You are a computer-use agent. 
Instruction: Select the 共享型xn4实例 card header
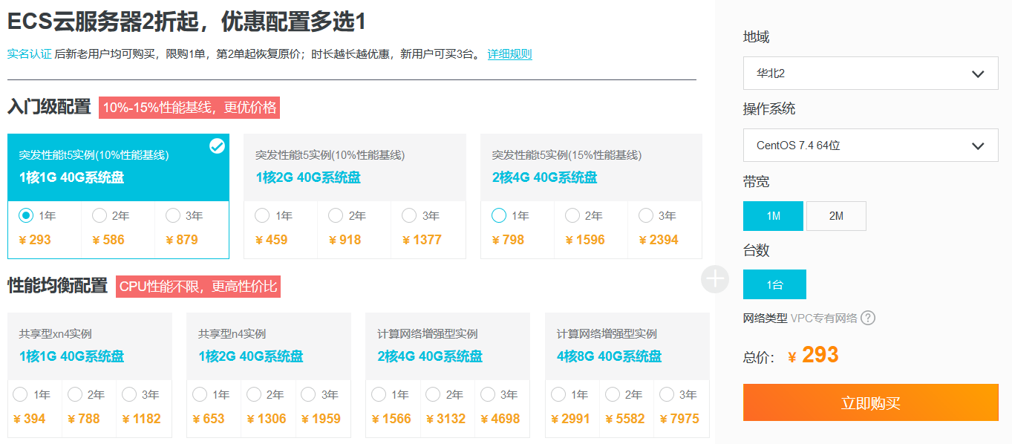coord(90,346)
